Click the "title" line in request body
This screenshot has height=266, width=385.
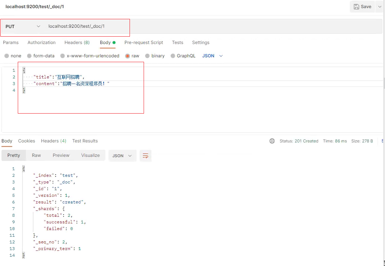click(x=59, y=77)
